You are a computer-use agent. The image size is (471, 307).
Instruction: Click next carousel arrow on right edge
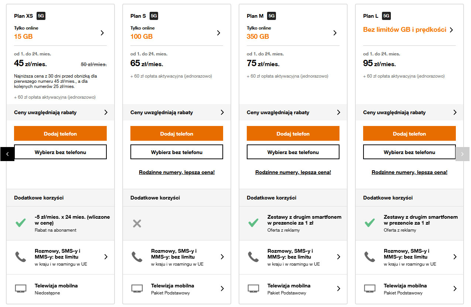pos(462,154)
